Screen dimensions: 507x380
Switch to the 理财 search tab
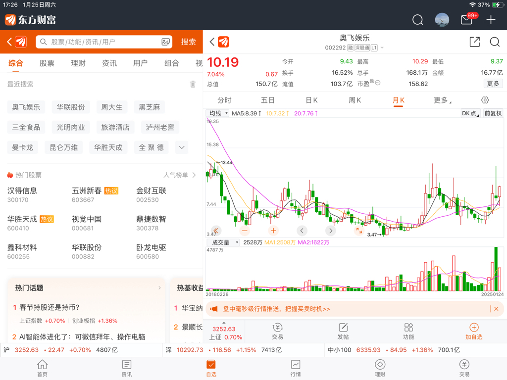[78, 63]
